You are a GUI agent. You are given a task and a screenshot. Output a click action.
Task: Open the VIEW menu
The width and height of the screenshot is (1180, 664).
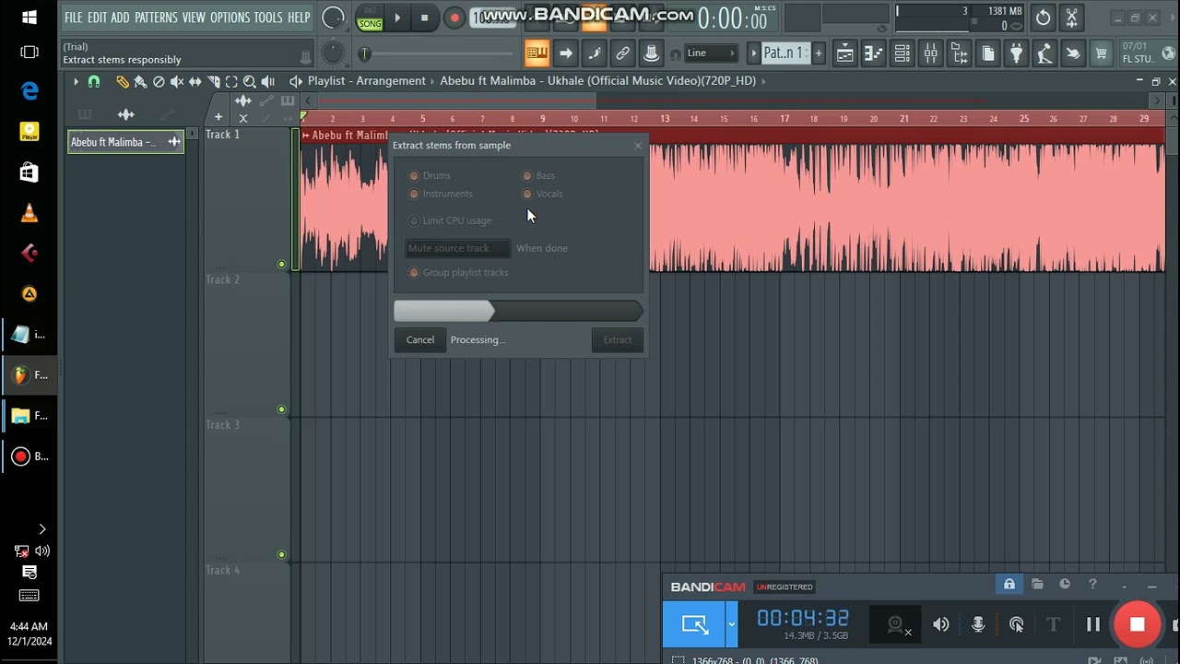pyautogui.click(x=194, y=18)
